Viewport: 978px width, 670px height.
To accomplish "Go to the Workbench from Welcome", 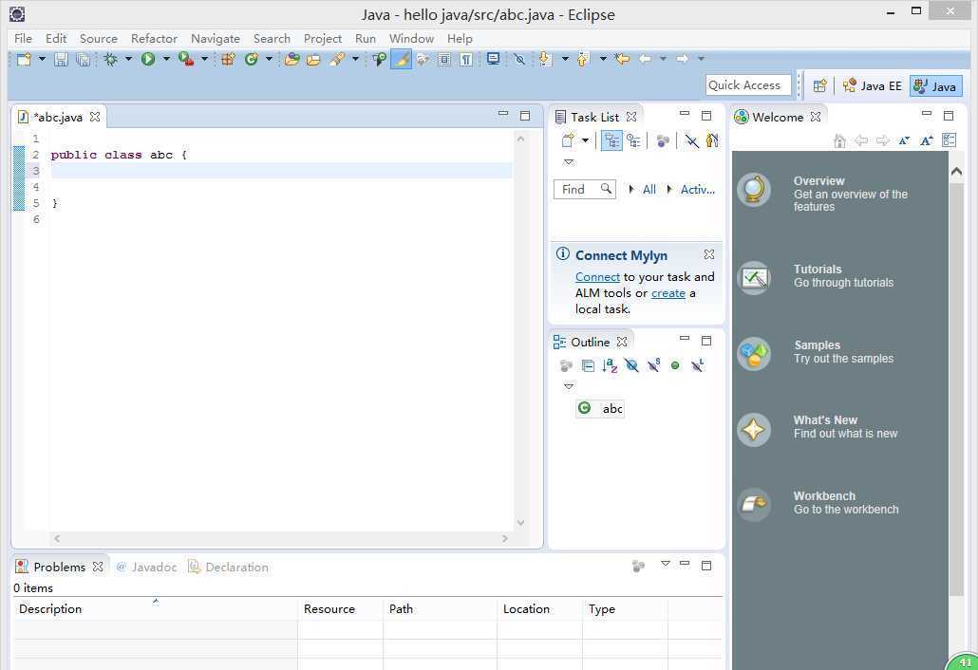I will point(818,502).
